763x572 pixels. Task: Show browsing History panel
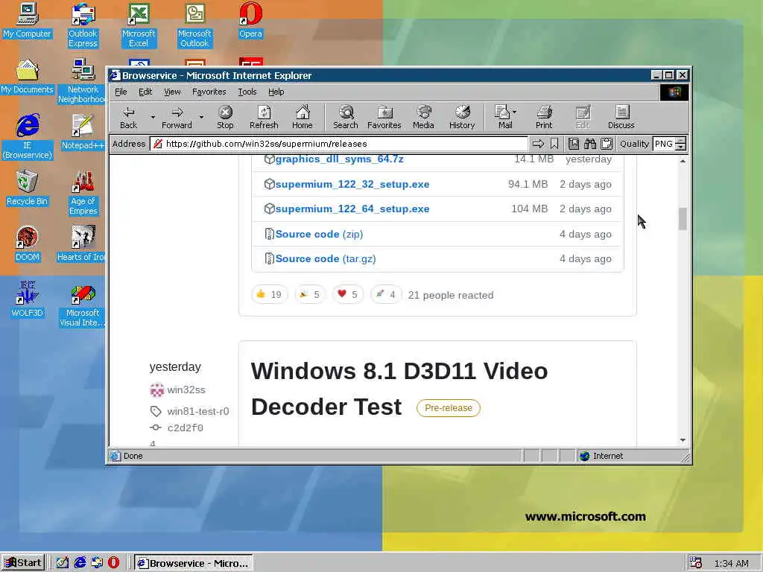462,117
